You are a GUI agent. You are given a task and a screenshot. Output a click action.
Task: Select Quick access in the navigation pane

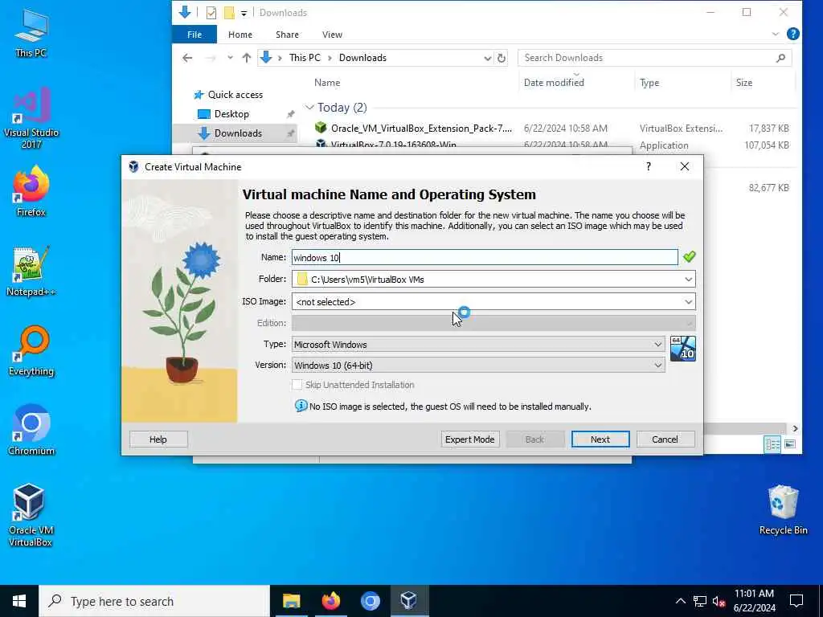click(x=235, y=95)
